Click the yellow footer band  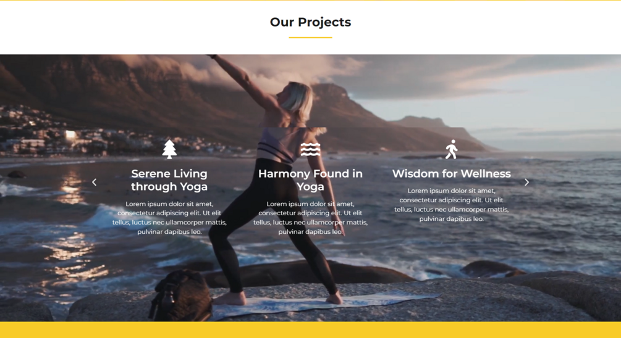click(x=310, y=330)
